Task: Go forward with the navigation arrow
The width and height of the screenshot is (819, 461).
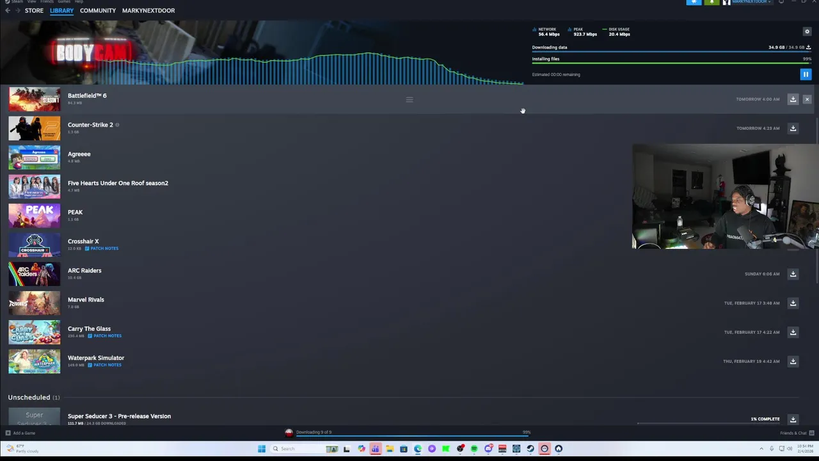Action: [17, 11]
